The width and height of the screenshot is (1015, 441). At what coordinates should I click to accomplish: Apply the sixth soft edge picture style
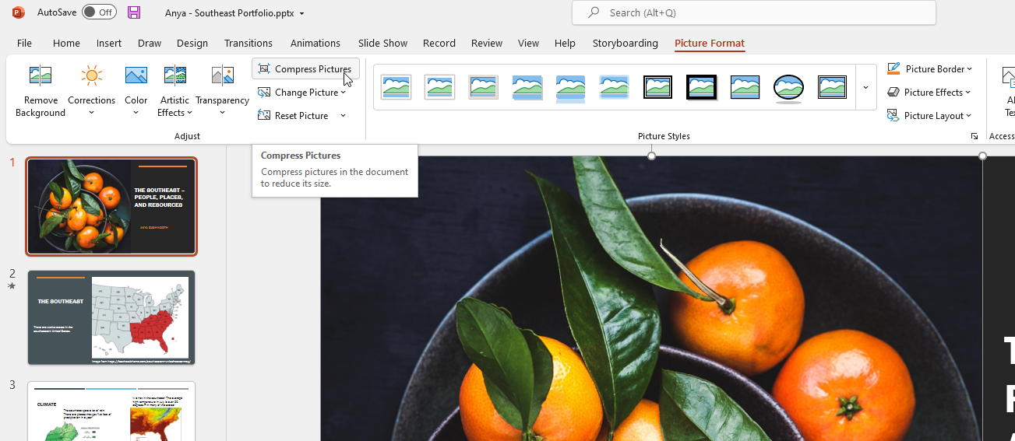[615, 87]
